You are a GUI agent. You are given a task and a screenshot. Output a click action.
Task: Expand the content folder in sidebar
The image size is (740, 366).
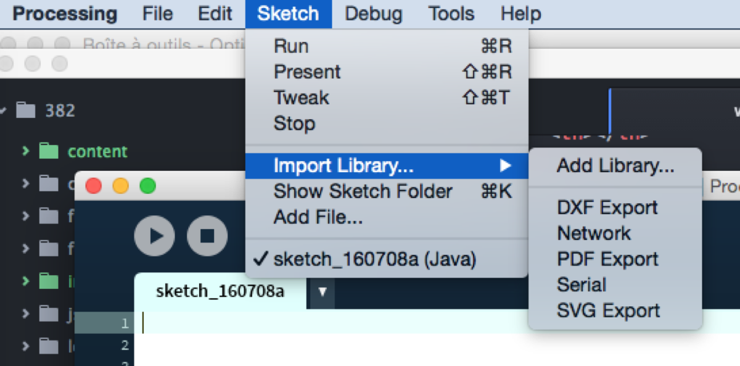point(25,151)
